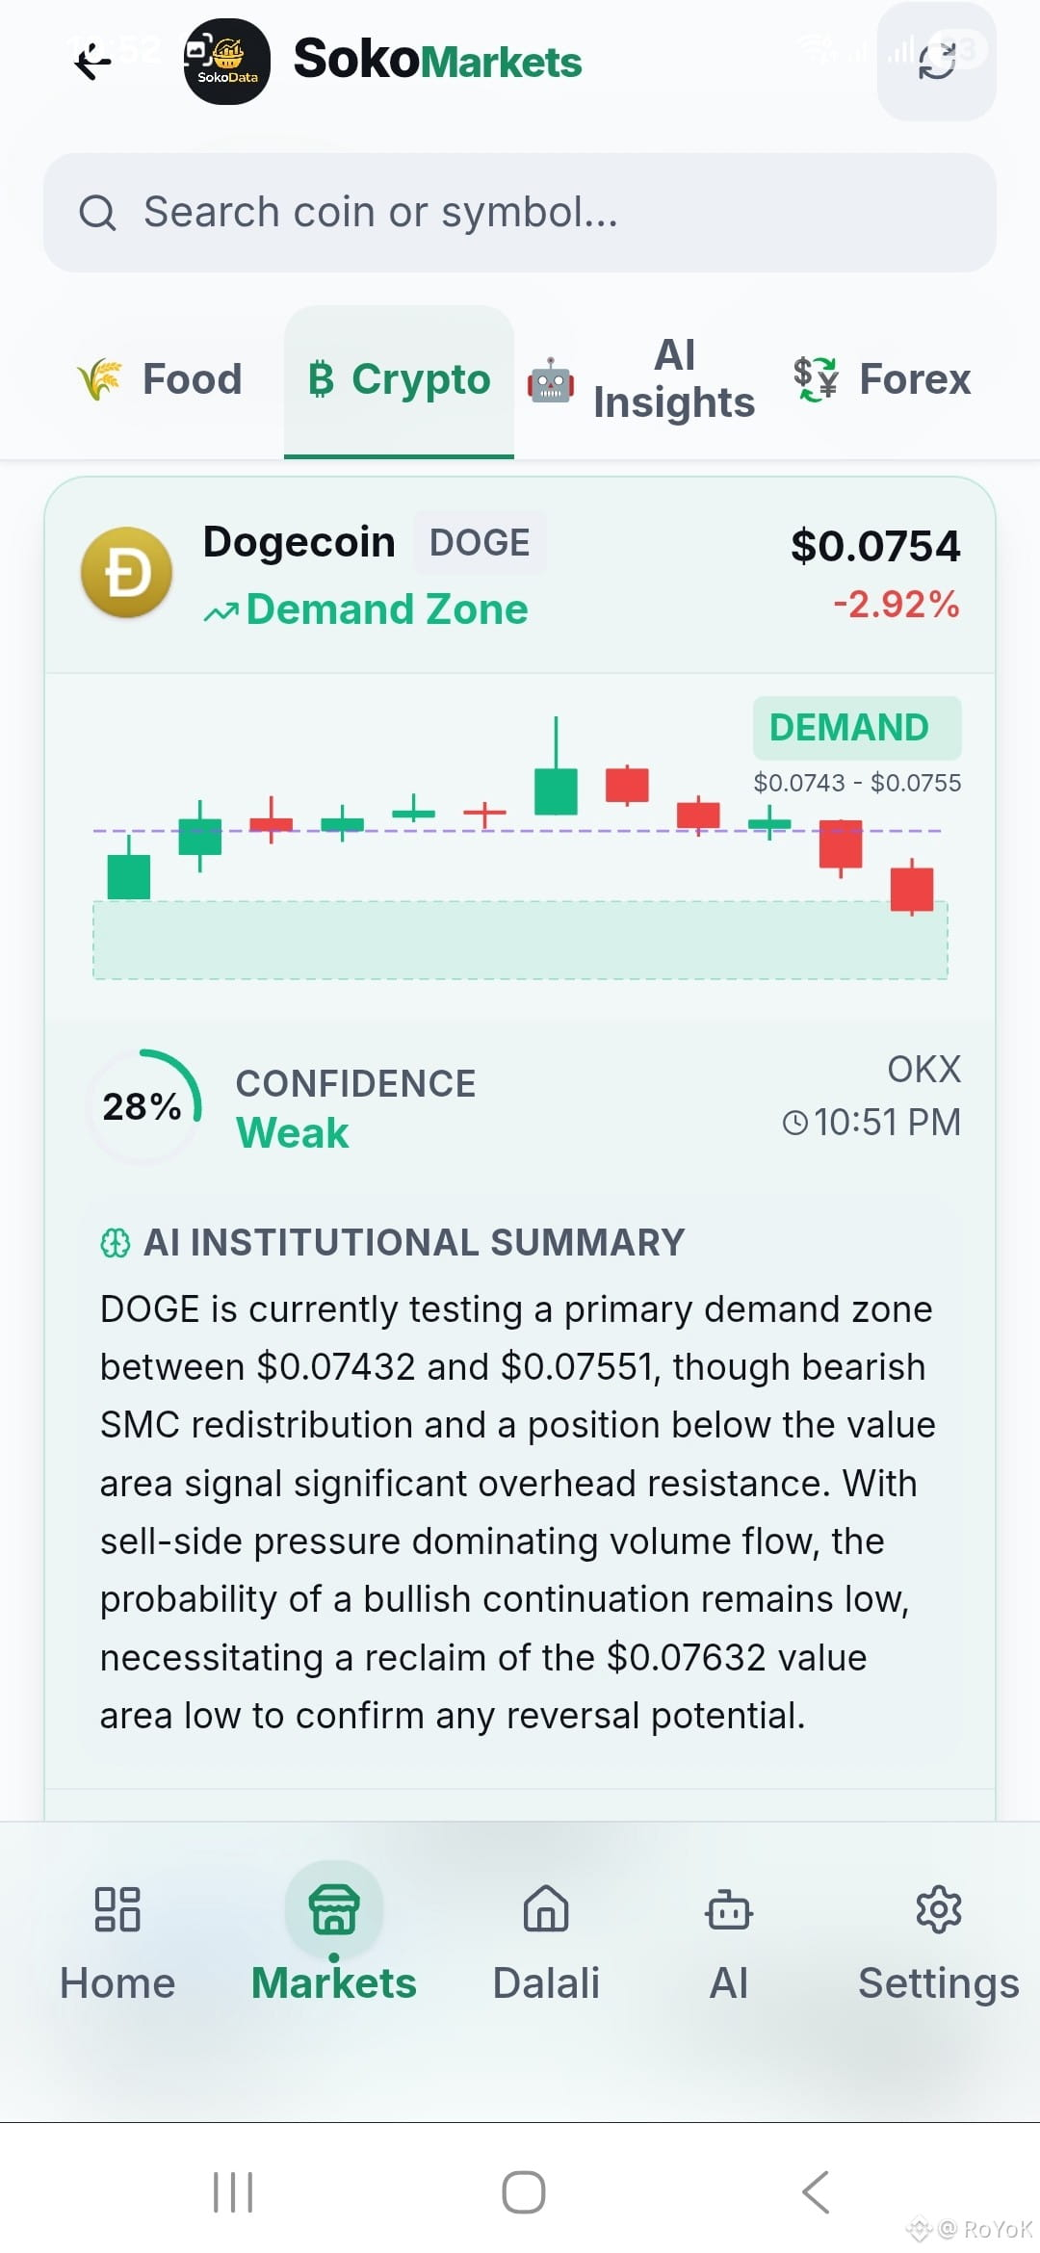Viewport: 1040px width, 2253px height.
Task: Tap the 28% confidence gauge
Action: pyautogui.click(x=144, y=1106)
